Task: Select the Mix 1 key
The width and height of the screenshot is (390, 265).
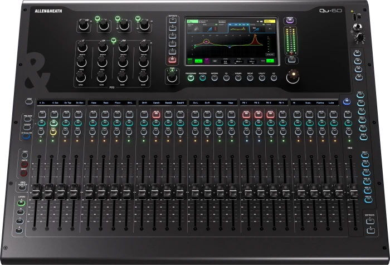Action: (360, 95)
